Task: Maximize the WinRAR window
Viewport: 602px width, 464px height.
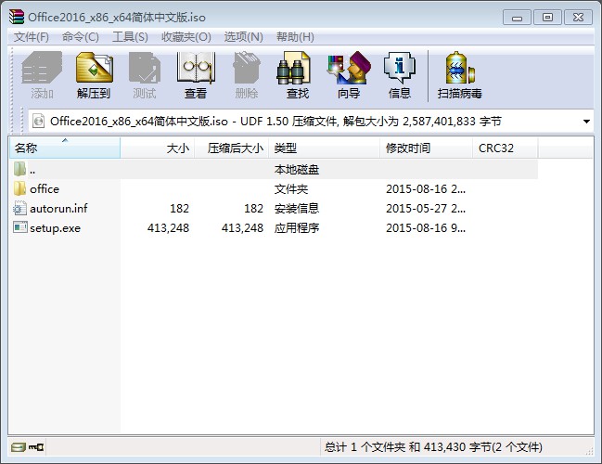Action: click(x=547, y=18)
